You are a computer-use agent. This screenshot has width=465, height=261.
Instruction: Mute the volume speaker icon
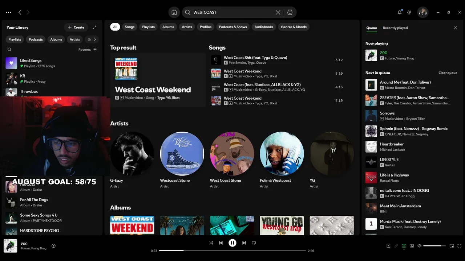coord(420,246)
